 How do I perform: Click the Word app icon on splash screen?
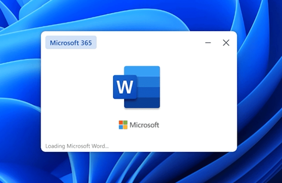coord(136,87)
